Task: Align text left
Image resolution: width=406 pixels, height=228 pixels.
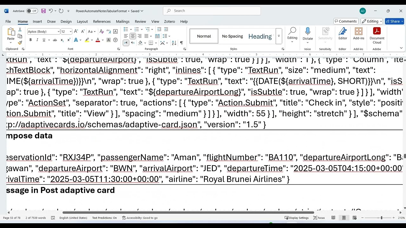Action: tap(126, 36)
